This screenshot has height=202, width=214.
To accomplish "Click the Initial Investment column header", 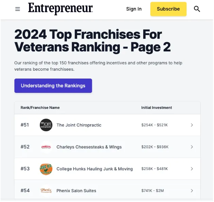I will point(157,107).
